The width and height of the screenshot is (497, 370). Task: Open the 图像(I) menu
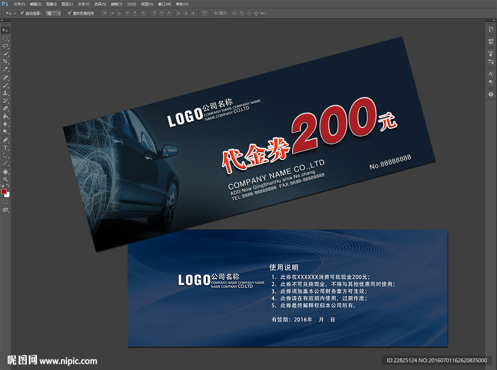(51, 4)
